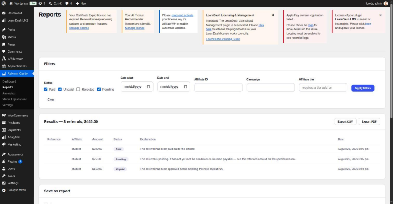Click the Tools wrench icon
This screenshot has height=204, width=393.
[4, 176]
